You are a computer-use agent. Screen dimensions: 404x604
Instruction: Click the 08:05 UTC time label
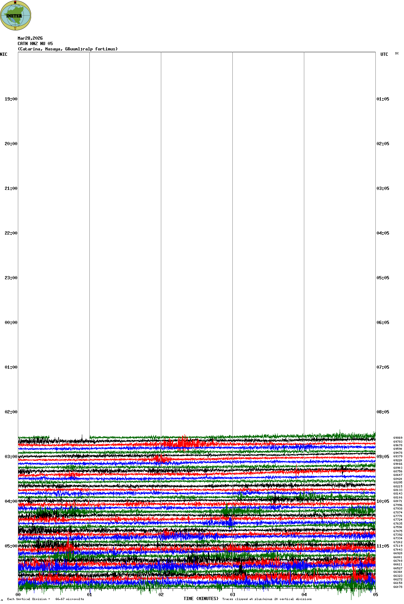[x=383, y=412]
